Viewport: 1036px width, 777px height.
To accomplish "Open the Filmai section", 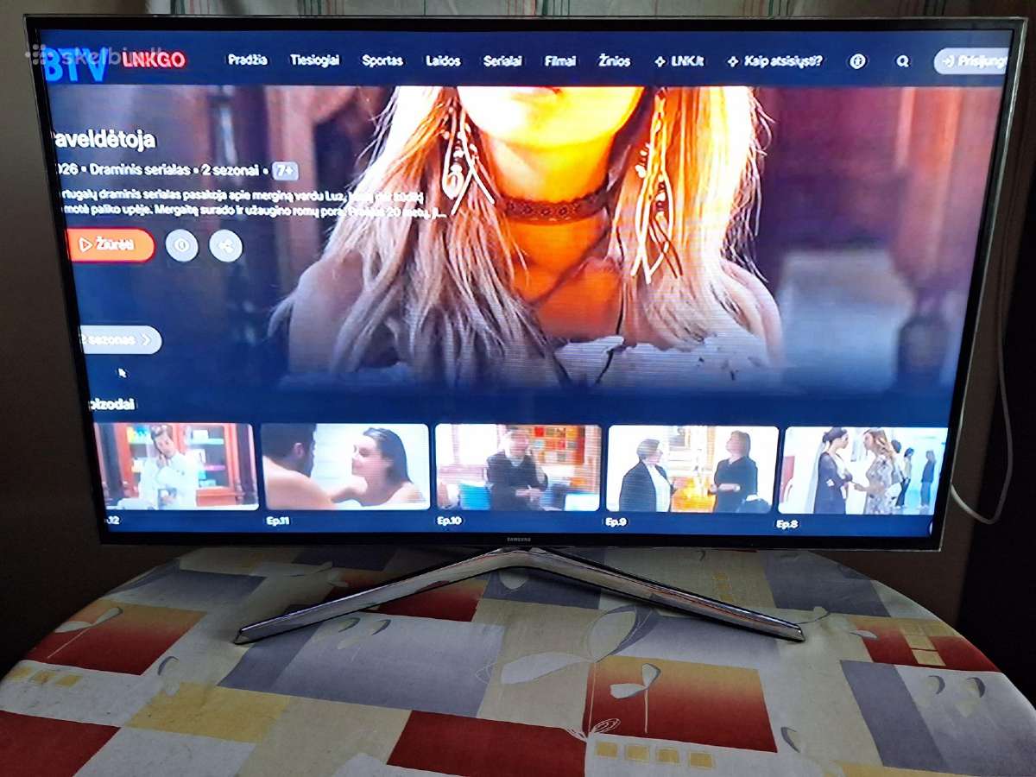I will (560, 61).
